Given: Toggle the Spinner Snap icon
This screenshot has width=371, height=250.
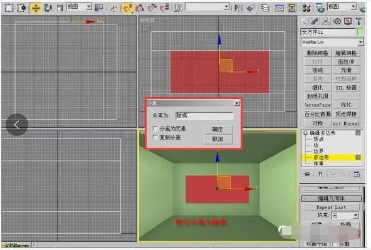Looking at the screenshot, I should tap(164, 8).
